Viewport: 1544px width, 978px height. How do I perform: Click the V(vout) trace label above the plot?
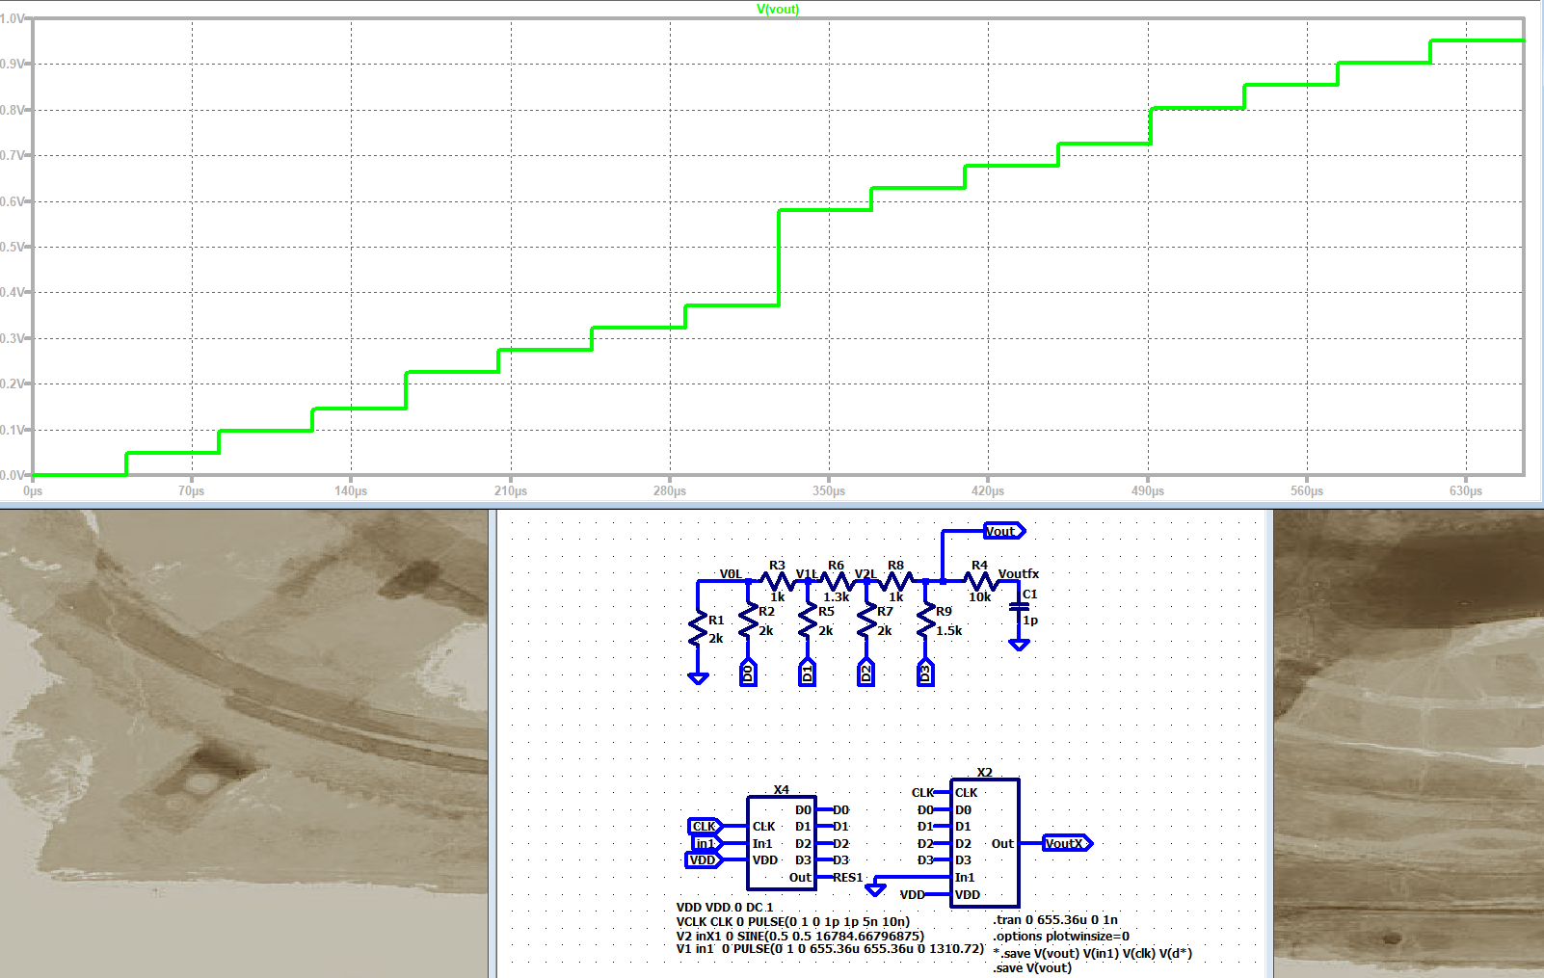click(777, 9)
